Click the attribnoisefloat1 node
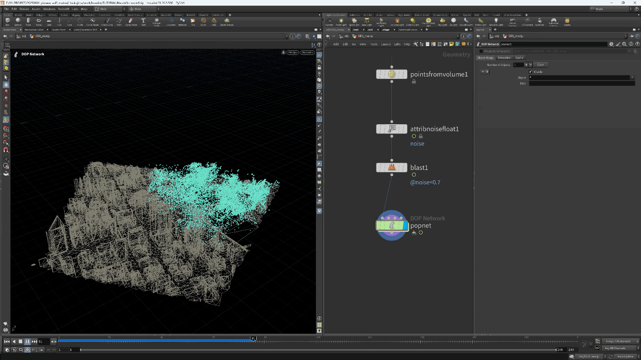 tap(392, 129)
